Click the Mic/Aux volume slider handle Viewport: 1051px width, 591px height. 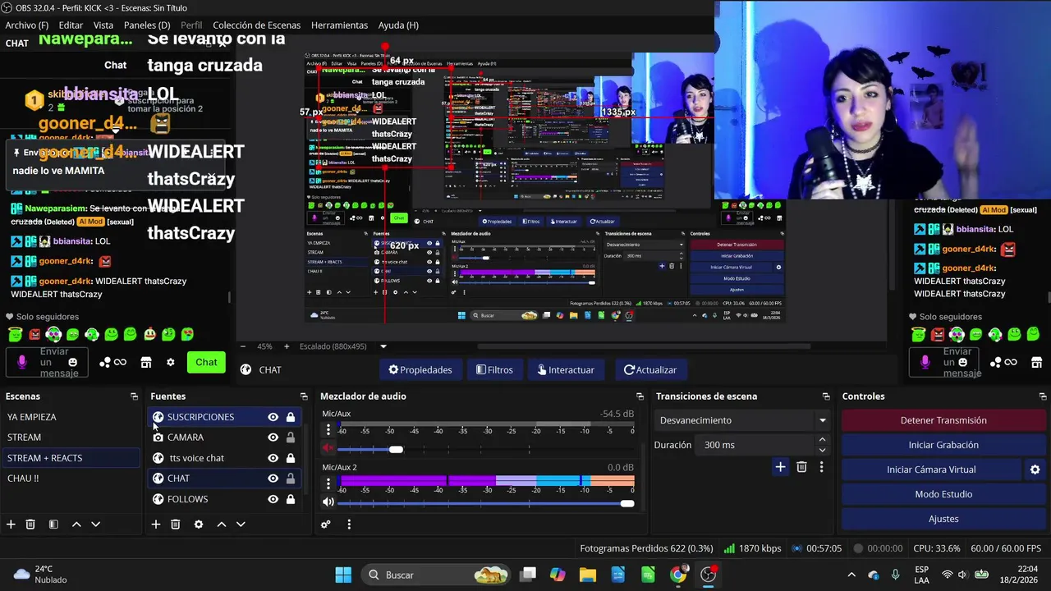pos(396,449)
